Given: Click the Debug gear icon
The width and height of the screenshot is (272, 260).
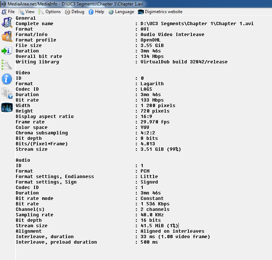Looking at the screenshot, I should pyautogui.click(x=68, y=12).
